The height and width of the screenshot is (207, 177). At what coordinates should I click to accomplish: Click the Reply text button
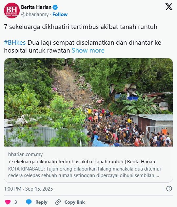41,202
